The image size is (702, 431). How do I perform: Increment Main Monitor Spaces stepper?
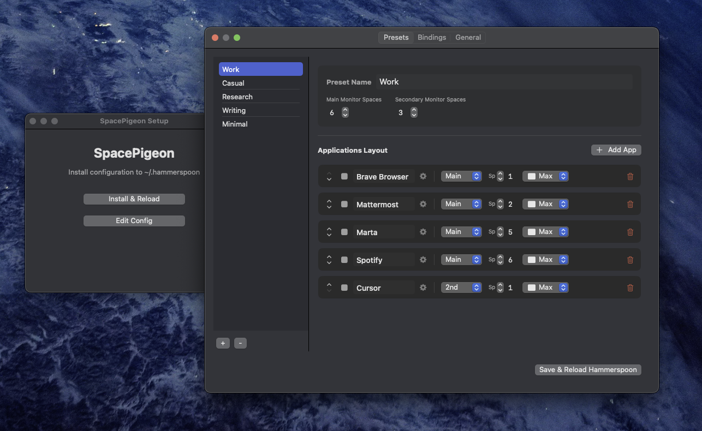[344, 110]
